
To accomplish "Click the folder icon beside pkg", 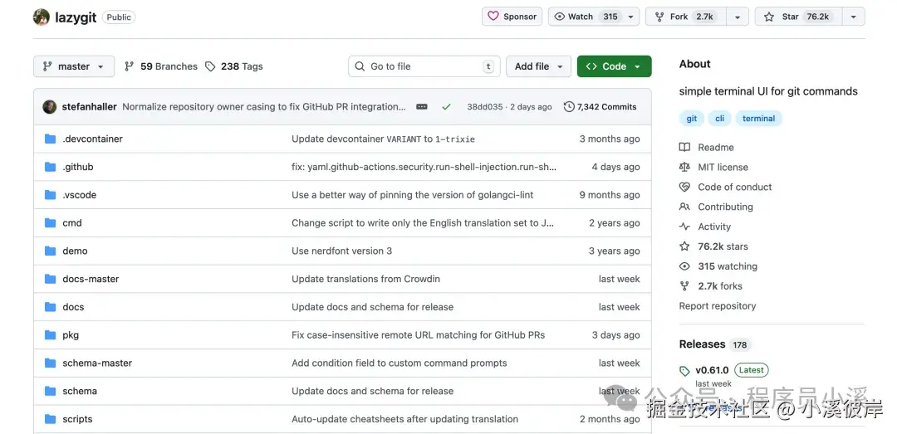I will (x=51, y=335).
